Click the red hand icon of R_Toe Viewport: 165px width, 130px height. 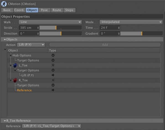pyautogui.click(x=15, y=80)
